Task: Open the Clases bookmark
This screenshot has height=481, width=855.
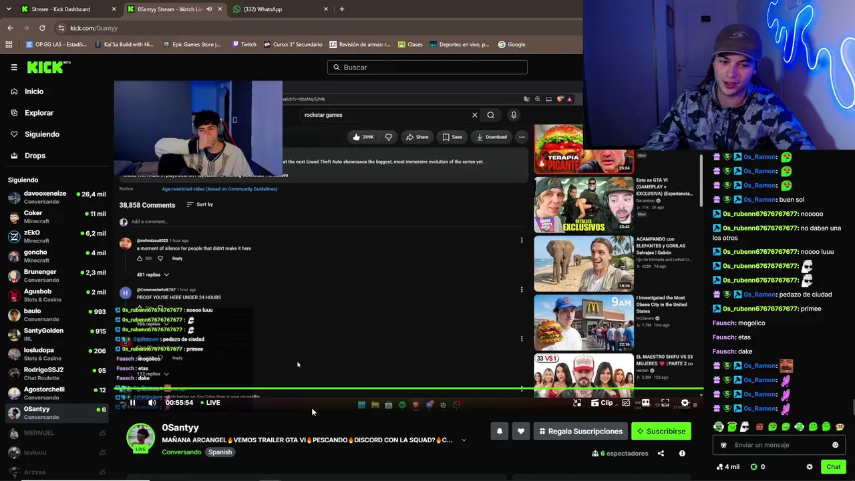Action: 410,45
